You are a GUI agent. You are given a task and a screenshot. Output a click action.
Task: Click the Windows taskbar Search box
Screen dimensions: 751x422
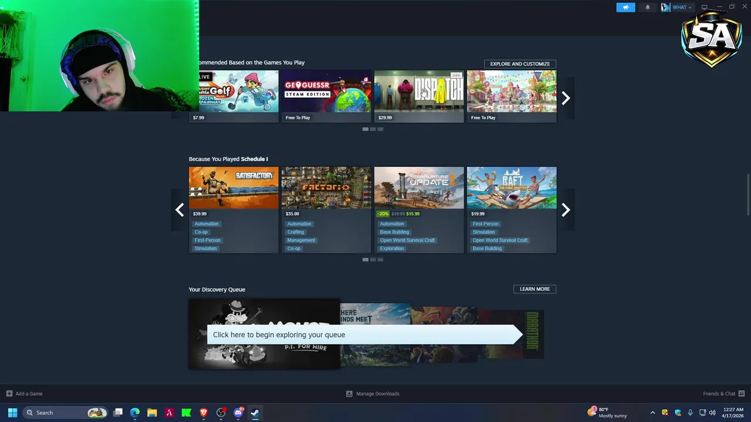66,413
